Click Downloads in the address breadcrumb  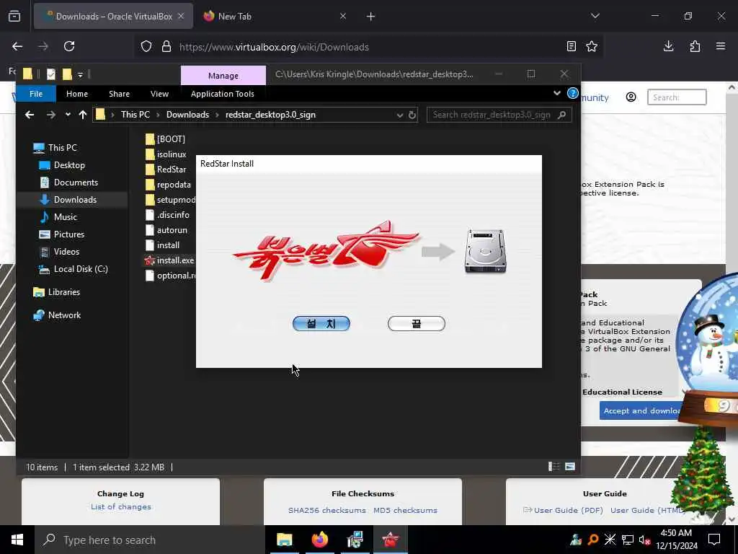click(187, 115)
